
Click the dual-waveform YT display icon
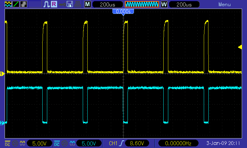pyautogui.click(x=8, y=4)
